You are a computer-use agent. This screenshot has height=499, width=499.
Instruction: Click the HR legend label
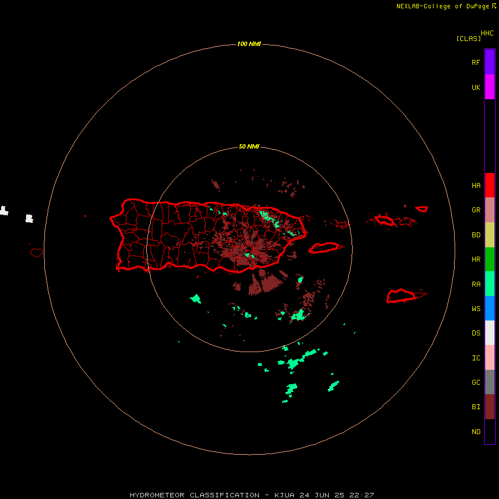coord(476,259)
